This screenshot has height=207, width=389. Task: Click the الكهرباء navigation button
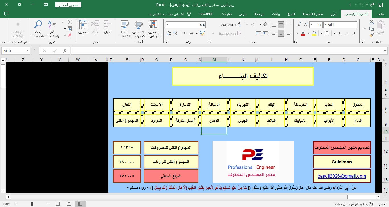click(x=243, y=105)
